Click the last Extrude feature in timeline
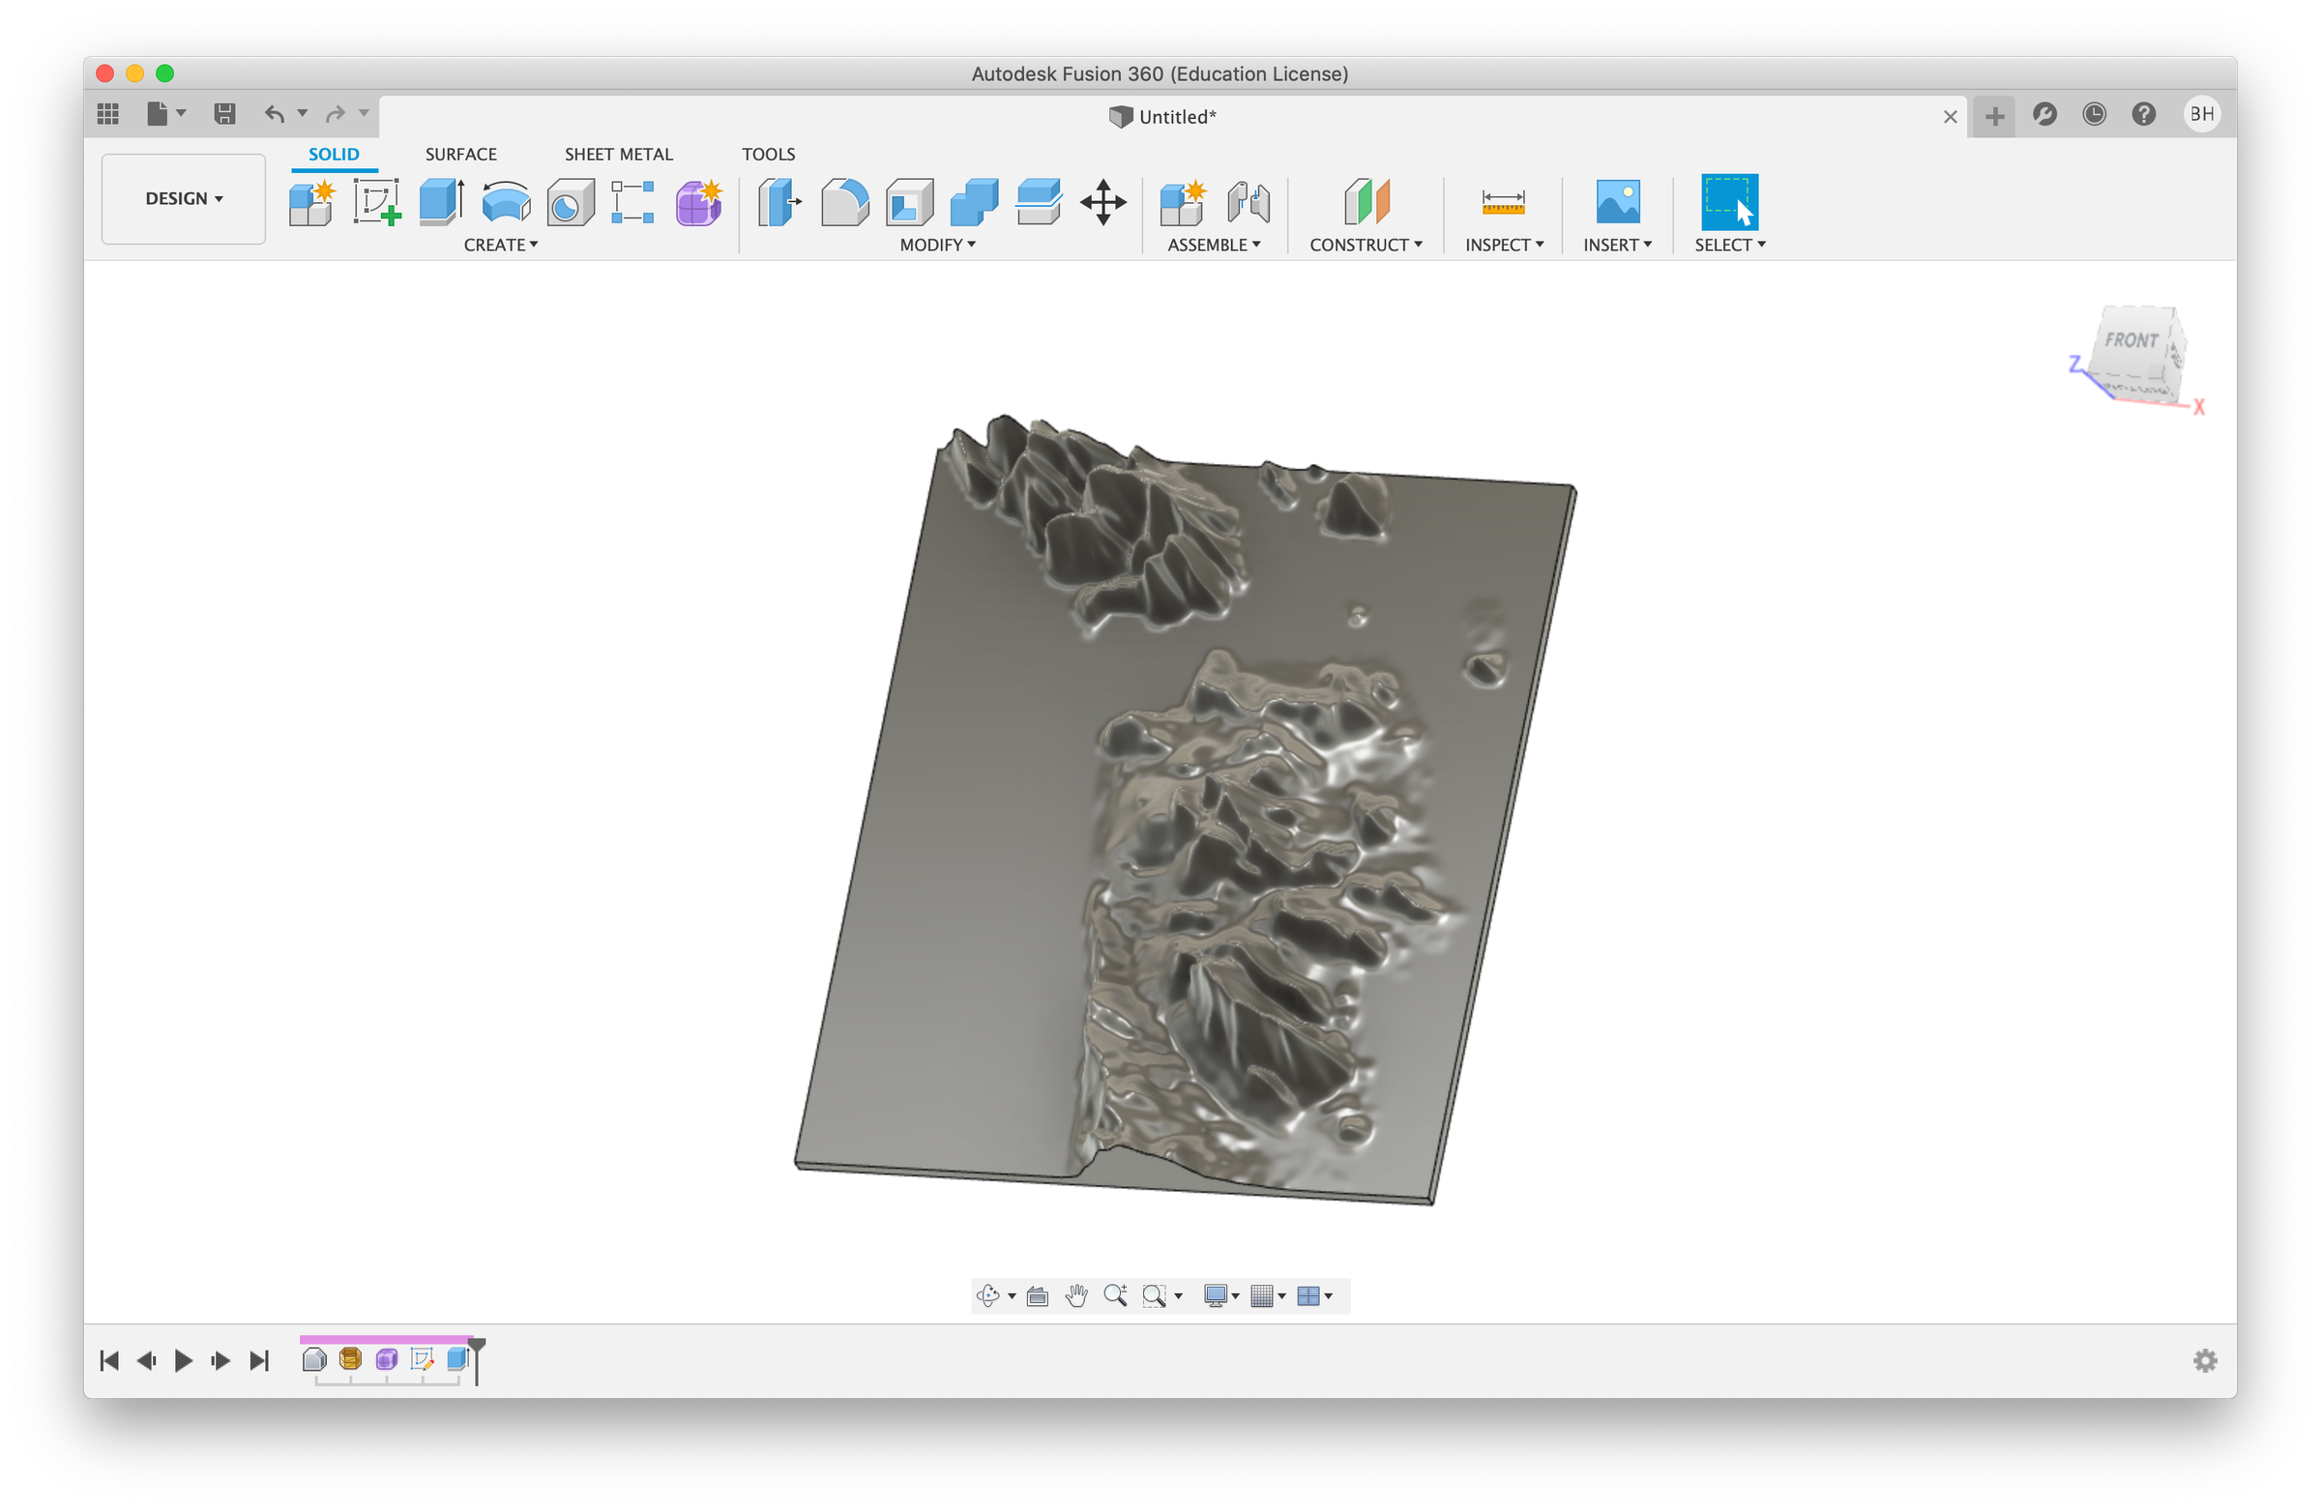Viewport: 2321px width, 1509px height. point(457,1360)
